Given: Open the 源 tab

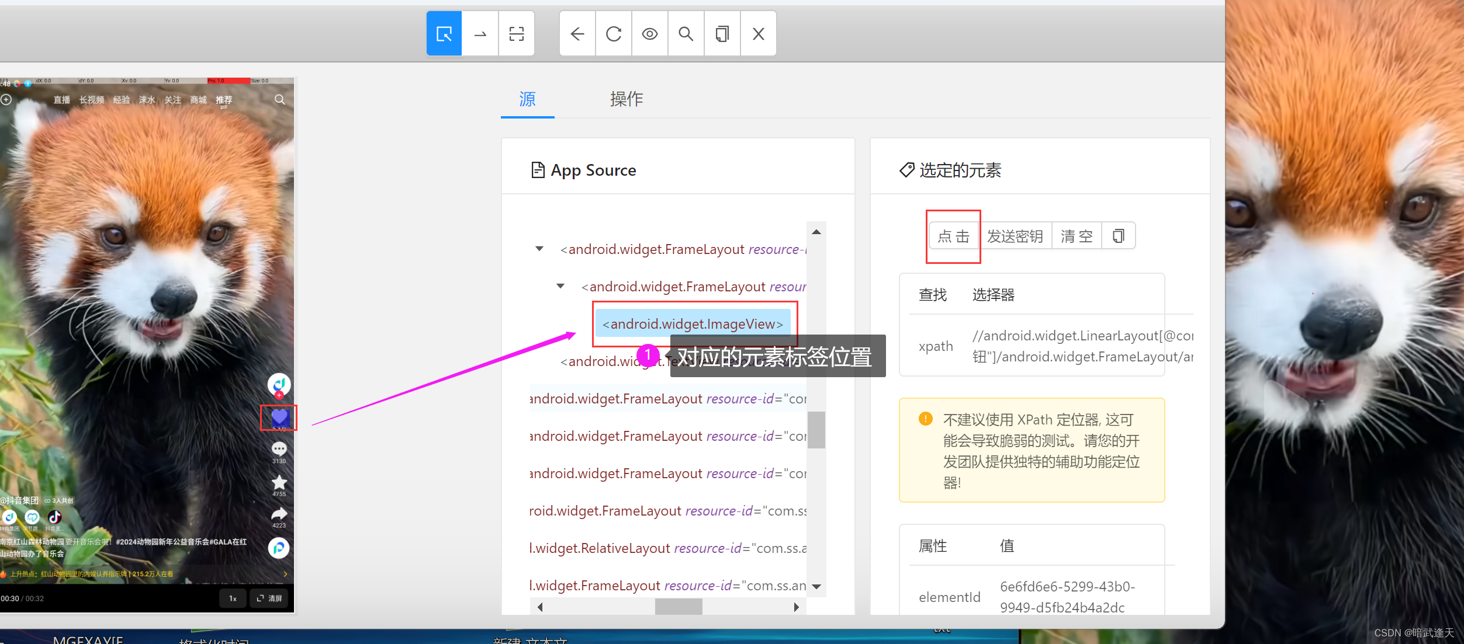Looking at the screenshot, I should (x=527, y=99).
